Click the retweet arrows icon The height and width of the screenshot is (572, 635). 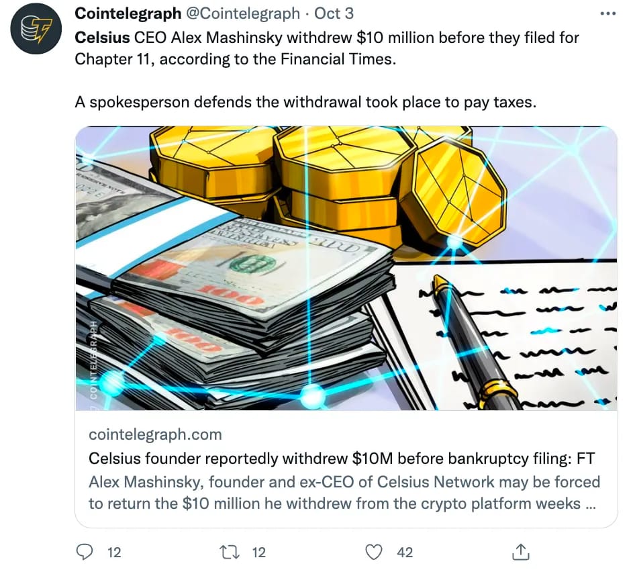[x=229, y=552]
